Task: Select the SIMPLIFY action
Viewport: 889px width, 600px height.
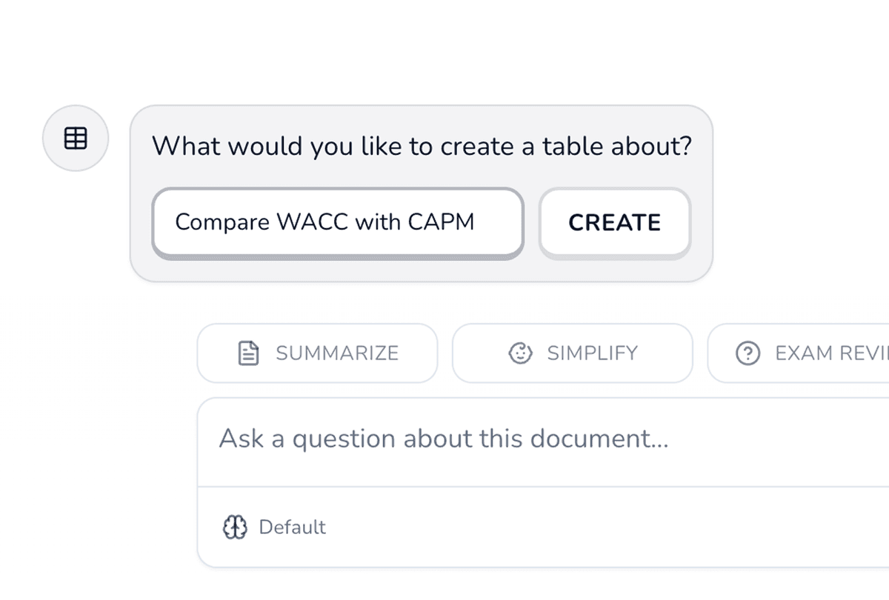Action: (x=572, y=353)
